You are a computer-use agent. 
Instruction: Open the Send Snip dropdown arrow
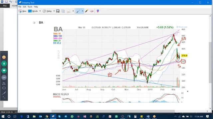tap(73, 11)
